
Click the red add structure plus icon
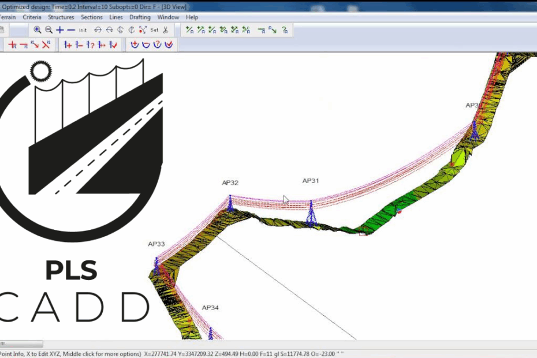pos(12,45)
